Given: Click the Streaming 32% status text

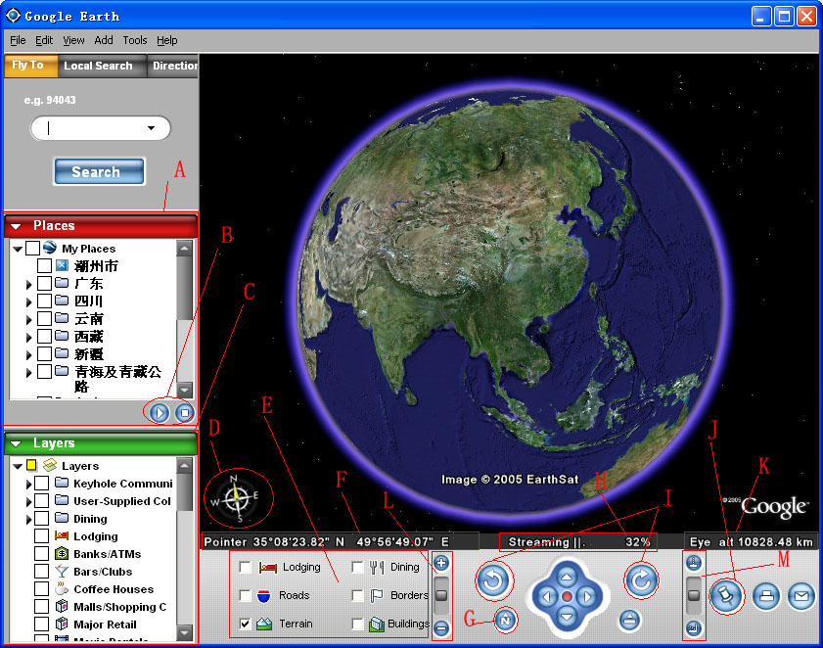Looking at the screenshot, I should pyautogui.click(x=578, y=542).
